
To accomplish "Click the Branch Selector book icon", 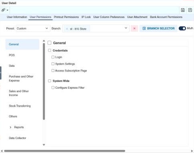I will [144, 28].
